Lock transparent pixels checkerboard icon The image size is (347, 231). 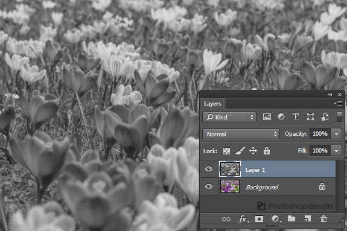point(226,151)
